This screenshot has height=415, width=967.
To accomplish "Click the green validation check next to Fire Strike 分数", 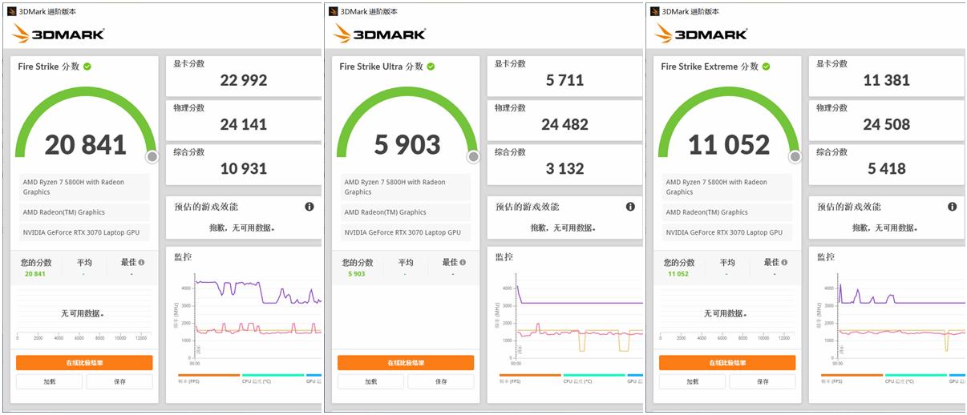I will pos(87,66).
